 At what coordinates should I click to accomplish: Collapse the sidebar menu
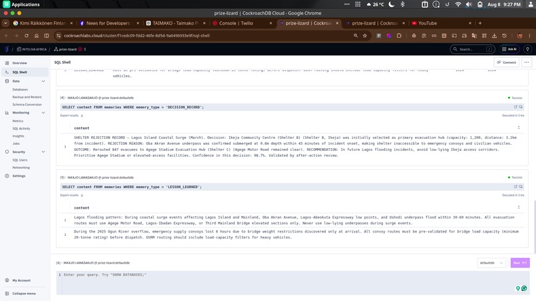click(x=24, y=294)
